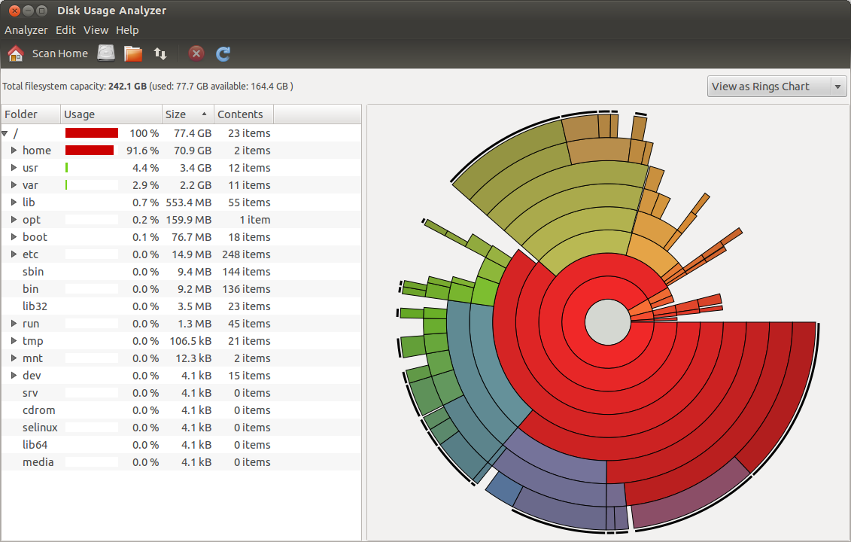This screenshot has height=542, width=851.
Task: Click the gray center of the rings chart
Action: 608,321
